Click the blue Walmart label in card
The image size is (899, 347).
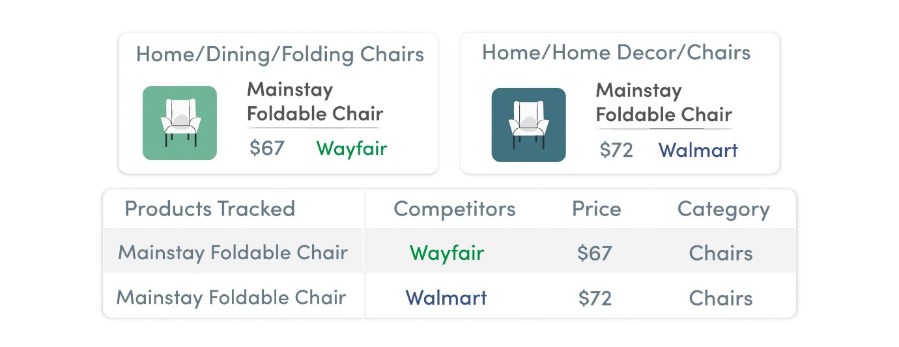(698, 150)
